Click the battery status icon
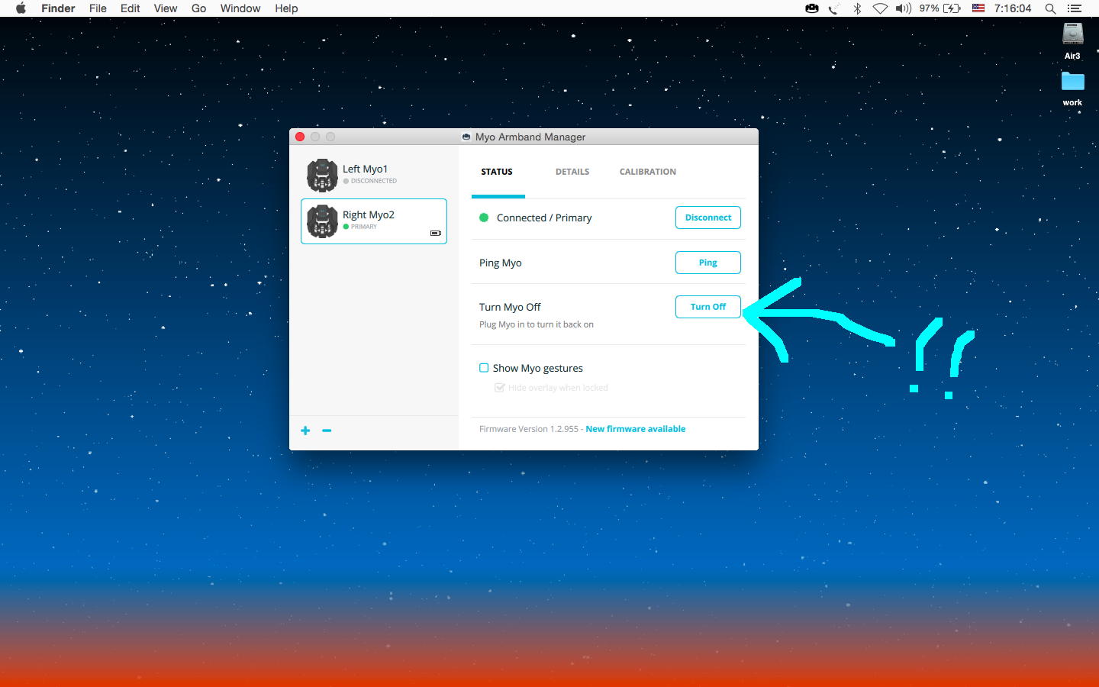Viewport: 1099px width, 687px height. coord(952,8)
